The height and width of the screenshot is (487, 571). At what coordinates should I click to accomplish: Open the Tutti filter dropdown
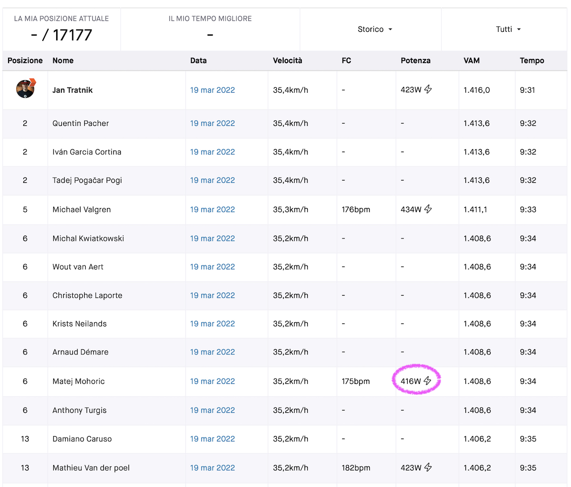(508, 29)
